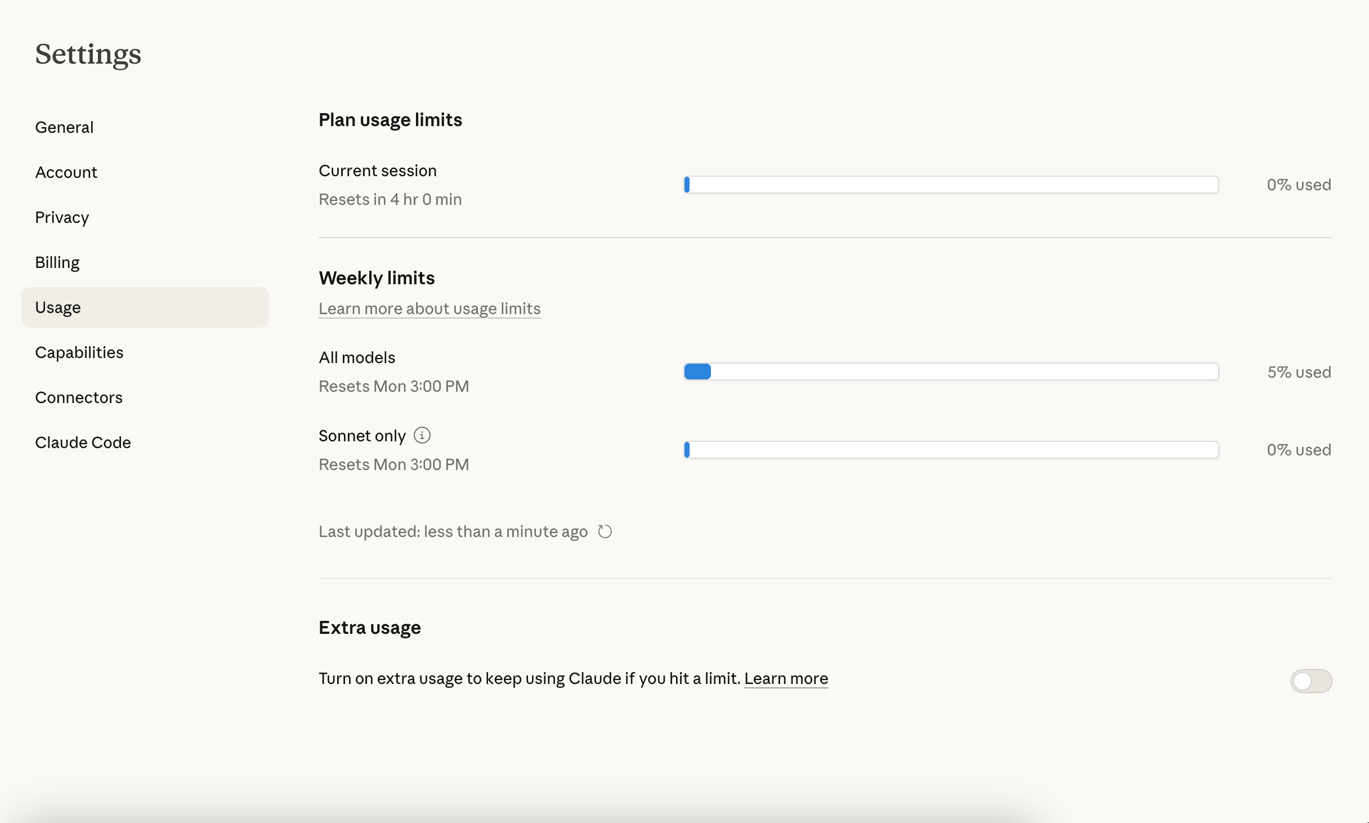Open Privacy settings

point(145,217)
